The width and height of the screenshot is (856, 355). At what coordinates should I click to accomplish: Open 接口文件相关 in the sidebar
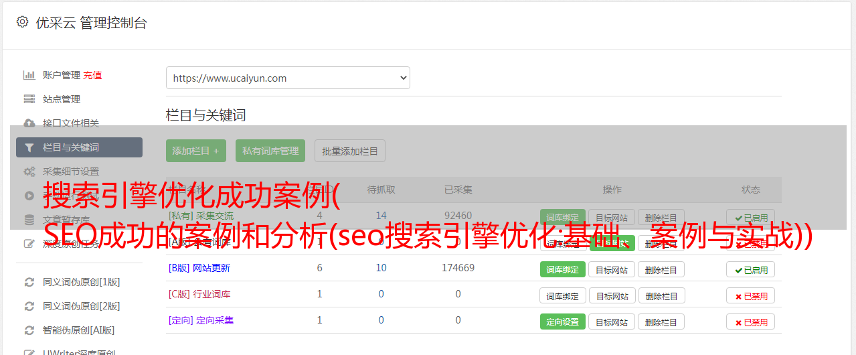click(x=71, y=123)
